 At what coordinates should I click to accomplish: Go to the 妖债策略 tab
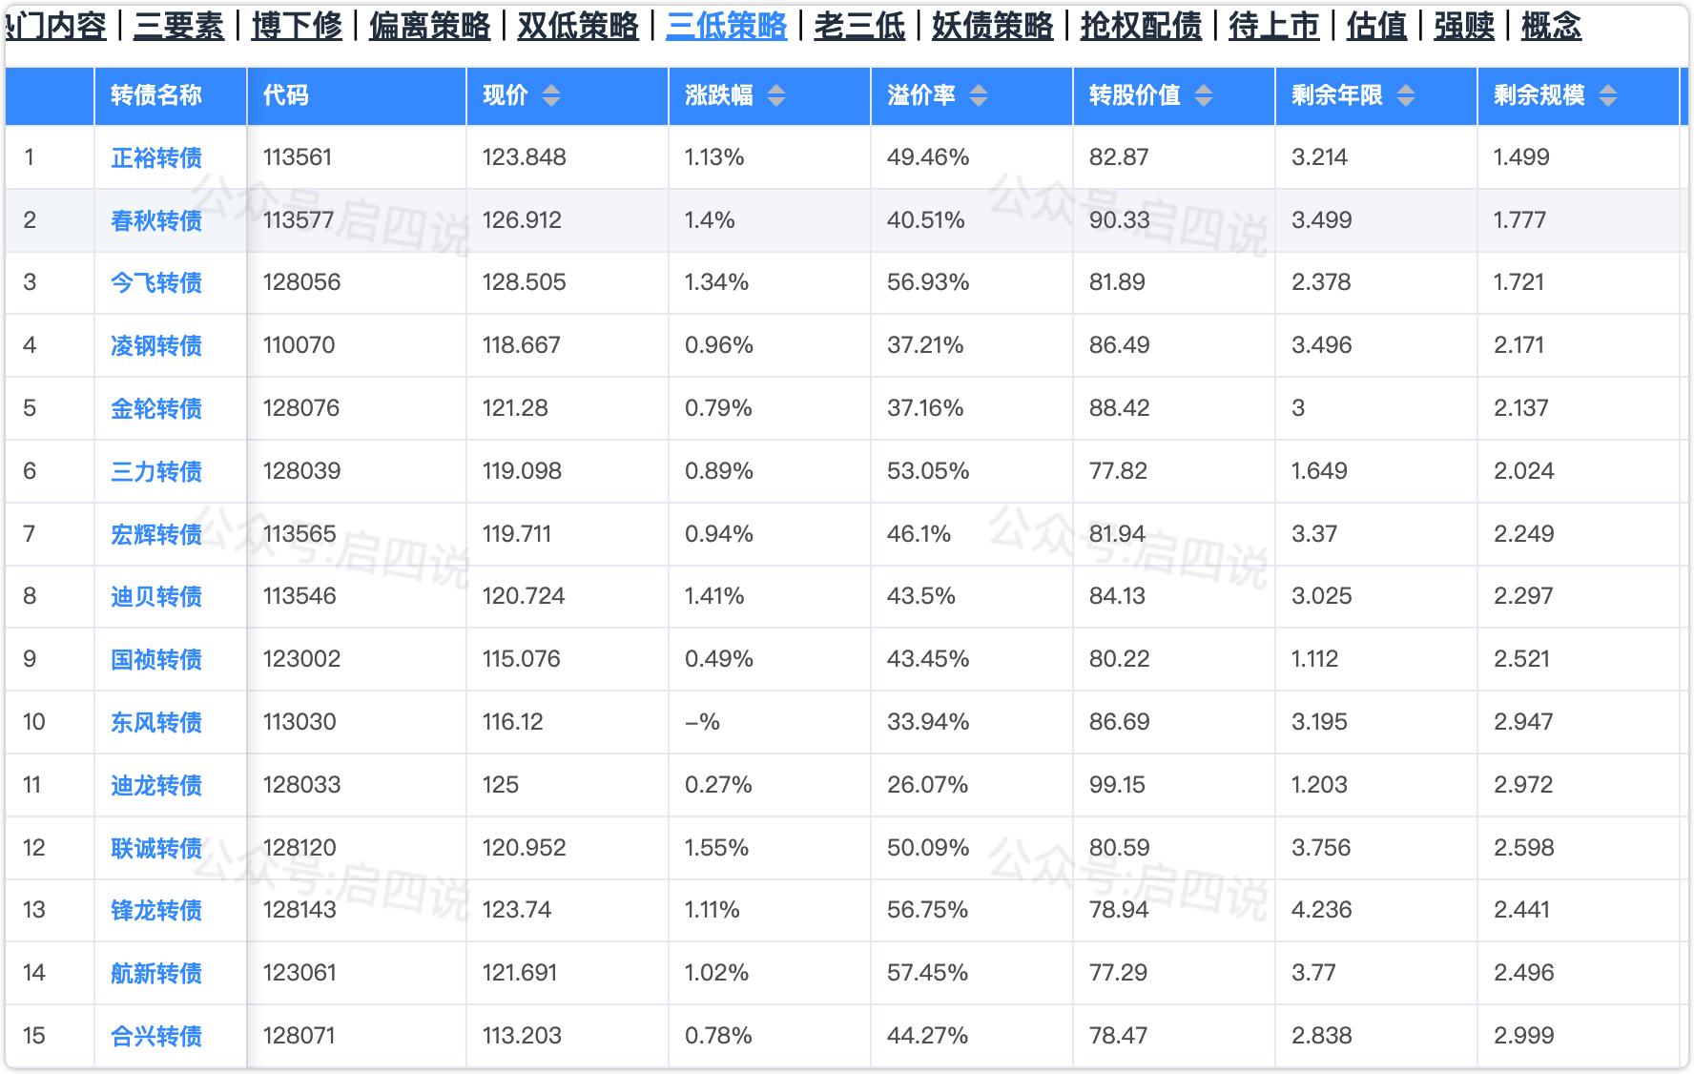click(x=992, y=26)
